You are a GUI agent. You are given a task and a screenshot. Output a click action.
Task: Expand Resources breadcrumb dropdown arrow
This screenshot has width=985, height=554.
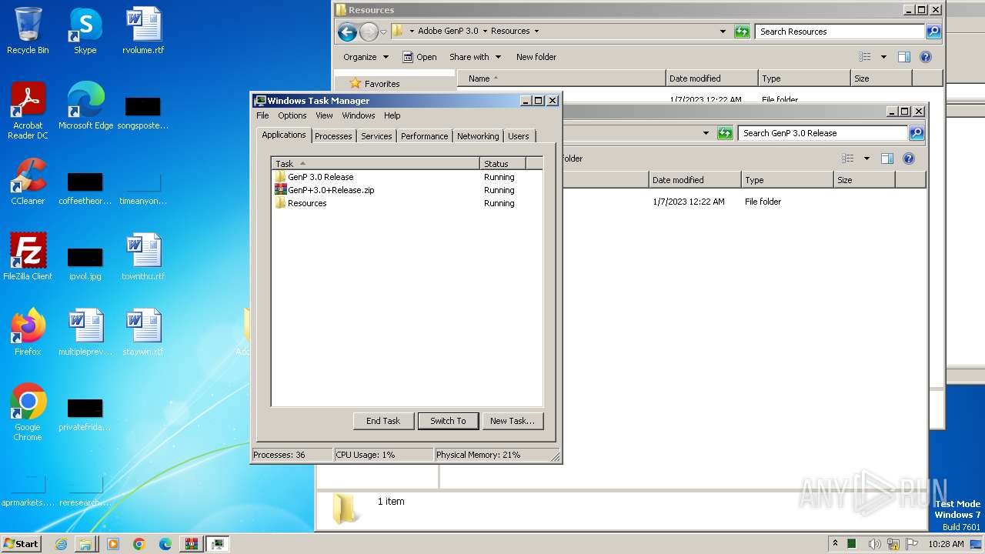click(536, 32)
